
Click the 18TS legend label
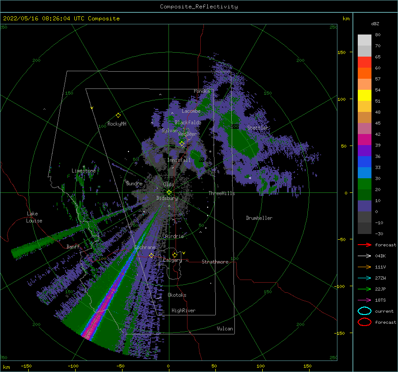click(x=380, y=300)
